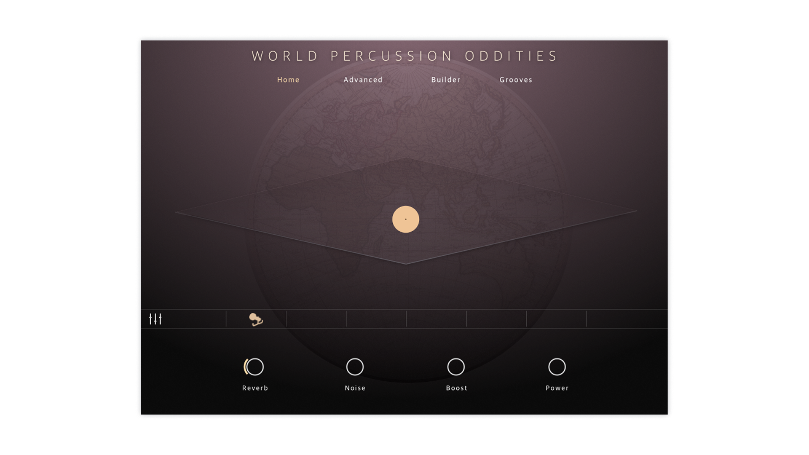Click the second instrument slot (empty)
Screen dimensions: 809x455
coord(316,319)
